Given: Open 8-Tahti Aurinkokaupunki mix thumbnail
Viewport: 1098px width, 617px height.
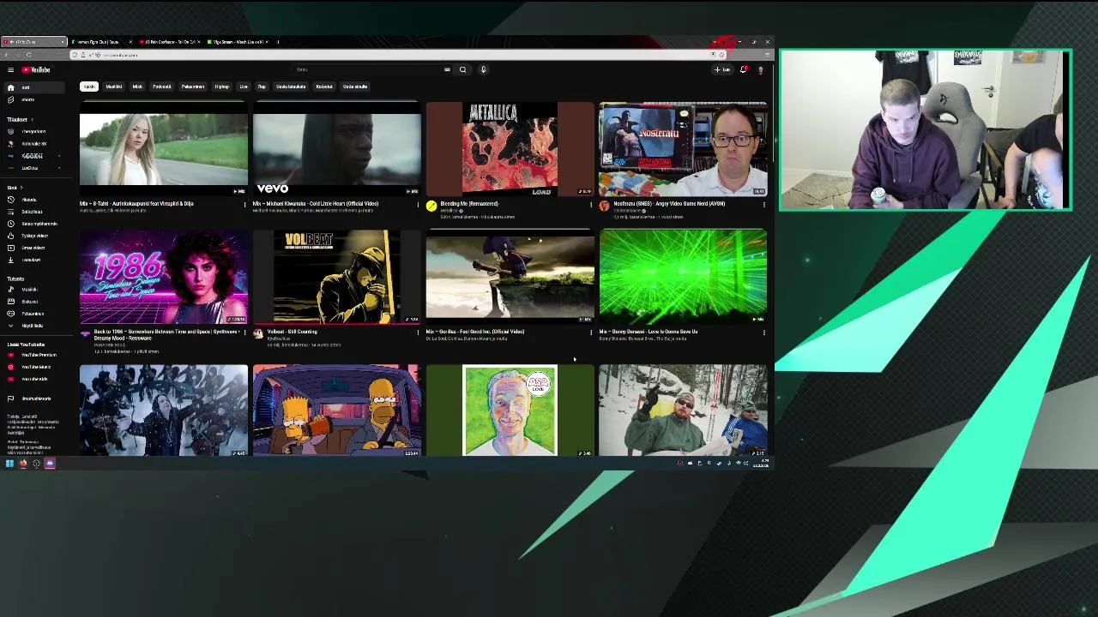Looking at the screenshot, I should [x=164, y=149].
